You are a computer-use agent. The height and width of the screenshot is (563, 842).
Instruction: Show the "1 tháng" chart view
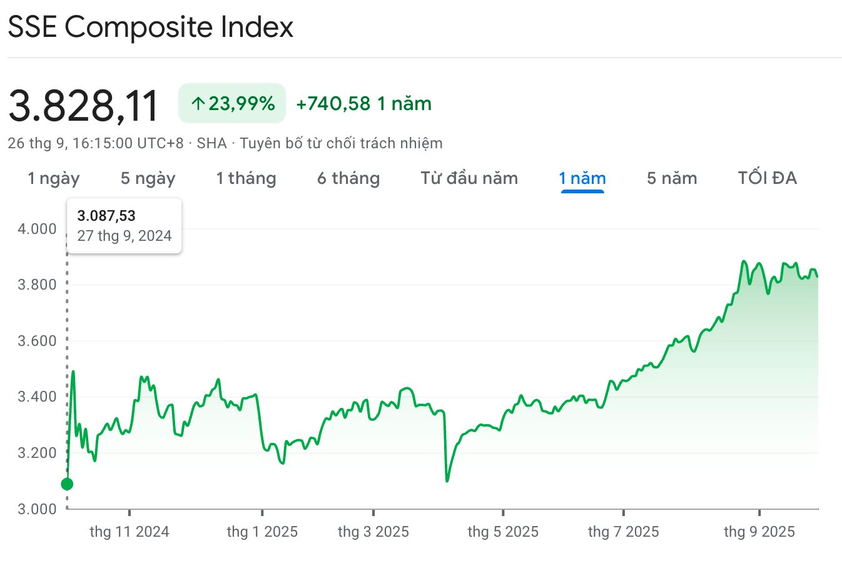click(246, 178)
